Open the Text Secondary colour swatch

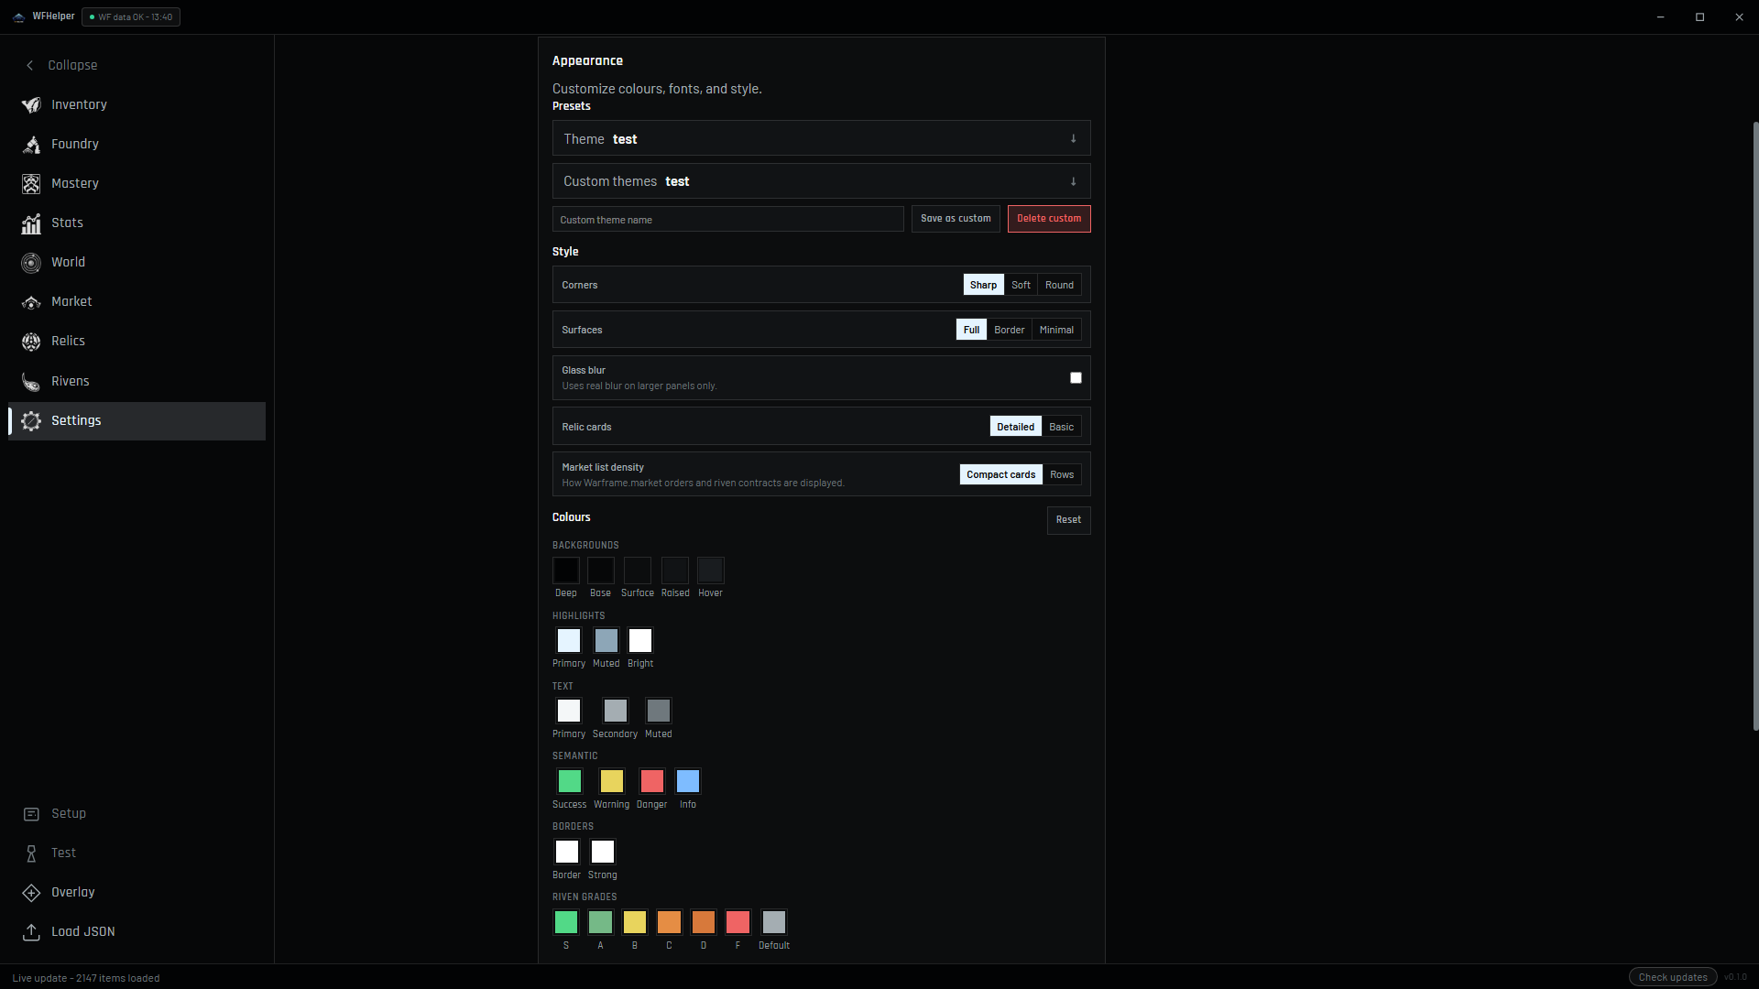click(616, 711)
